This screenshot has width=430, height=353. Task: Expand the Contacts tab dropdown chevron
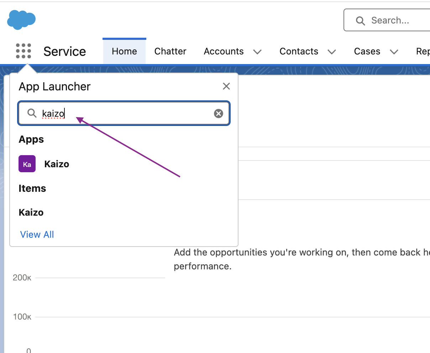pyautogui.click(x=332, y=52)
